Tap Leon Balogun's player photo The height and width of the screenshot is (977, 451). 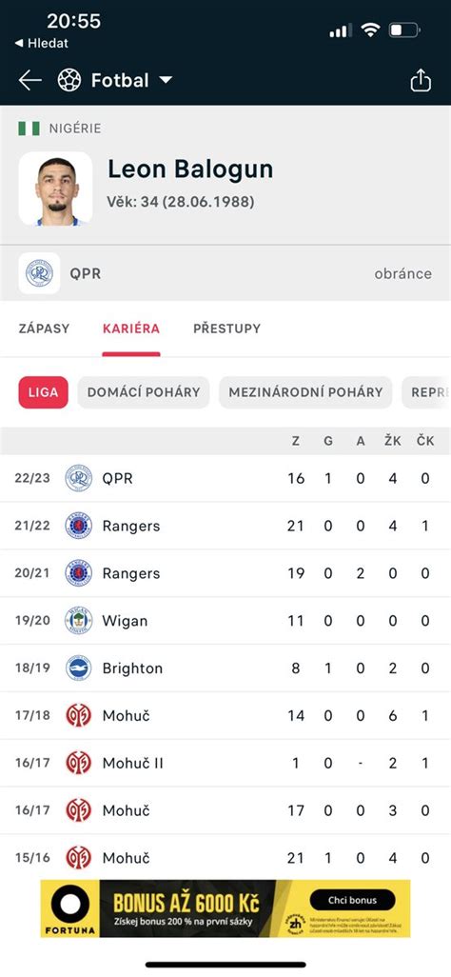(x=55, y=189)
